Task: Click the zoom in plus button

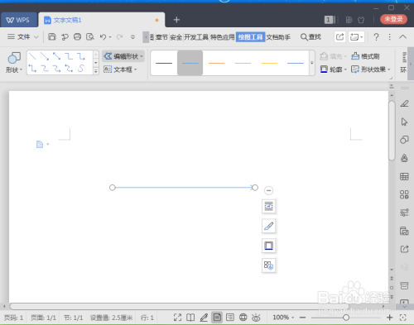Action: 389,318
